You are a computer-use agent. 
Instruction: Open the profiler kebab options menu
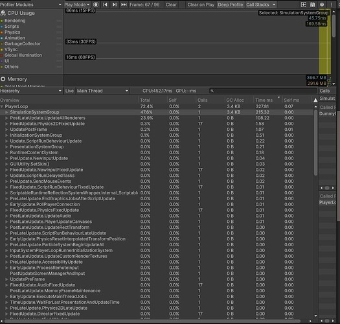tap(332, 5)
